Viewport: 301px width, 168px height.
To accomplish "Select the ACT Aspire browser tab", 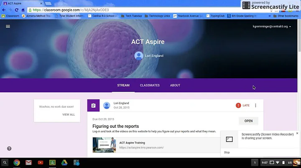I will (22, 3).
